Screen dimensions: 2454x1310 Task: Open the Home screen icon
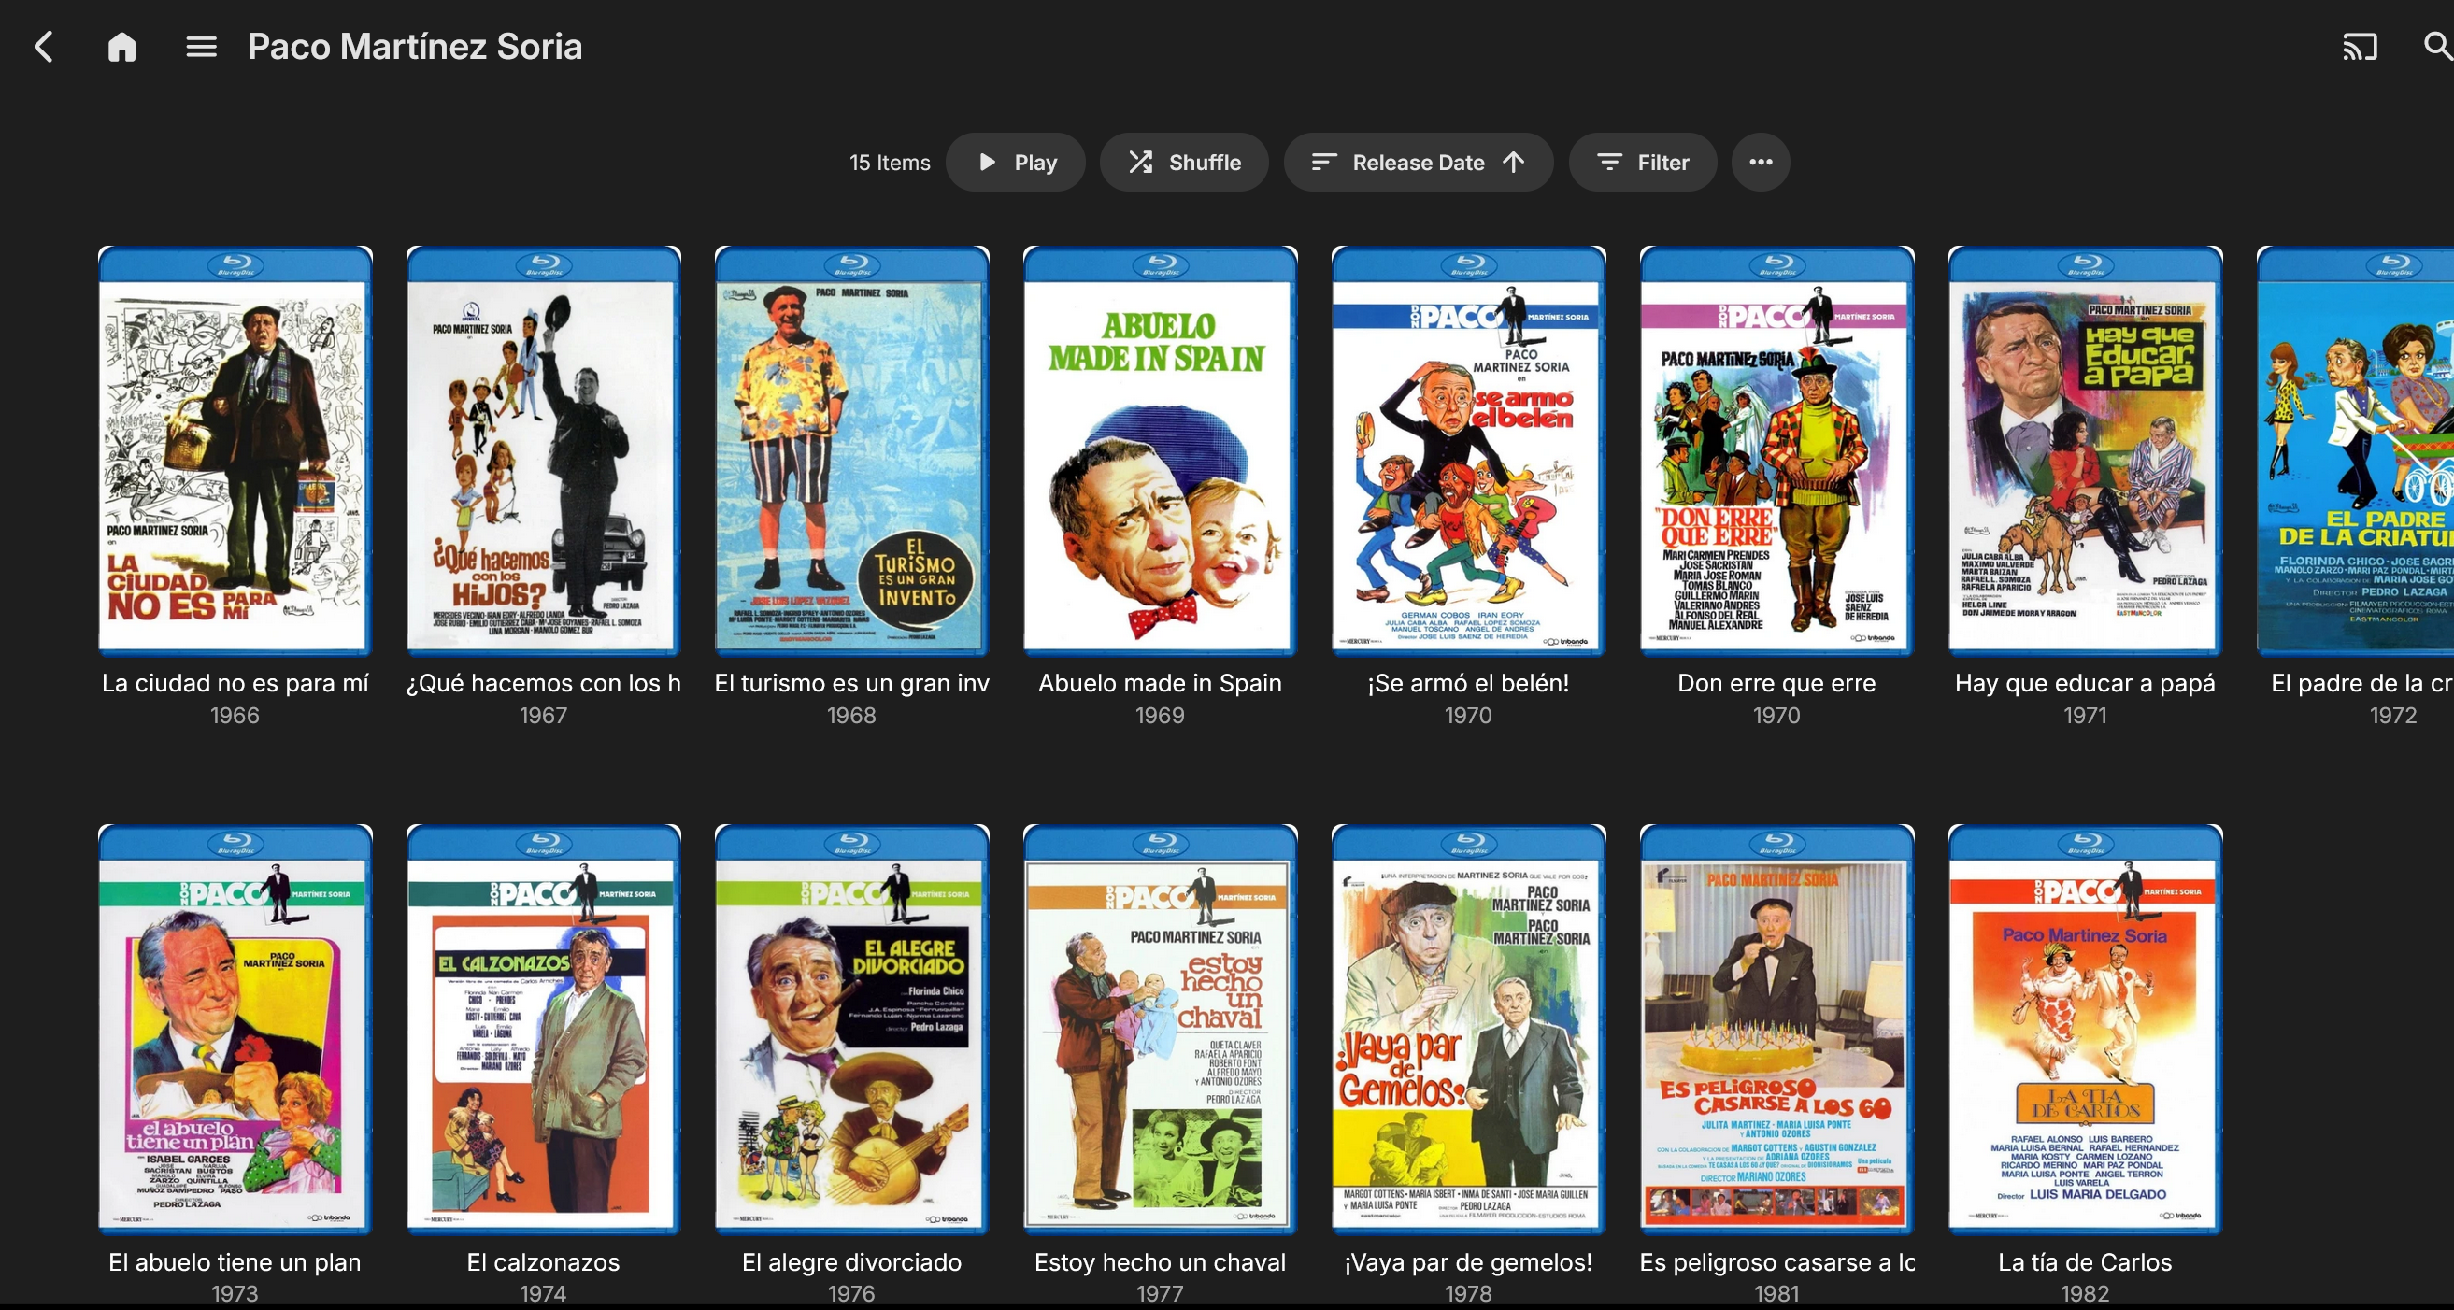click(x=121, y=47)
